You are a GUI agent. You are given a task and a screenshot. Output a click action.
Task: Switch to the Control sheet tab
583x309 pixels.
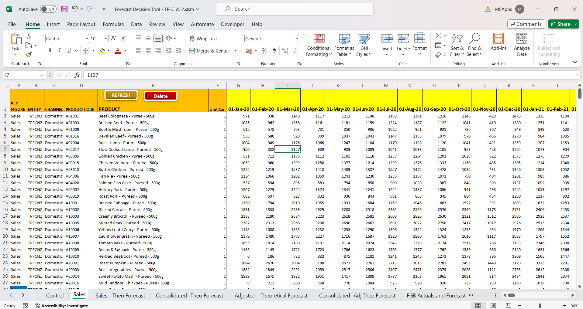(x=55, y=295)
